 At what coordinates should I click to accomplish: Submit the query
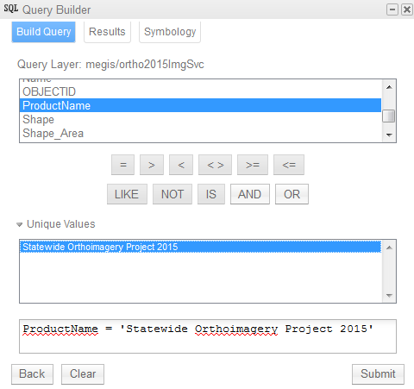(x=378, y=374)
